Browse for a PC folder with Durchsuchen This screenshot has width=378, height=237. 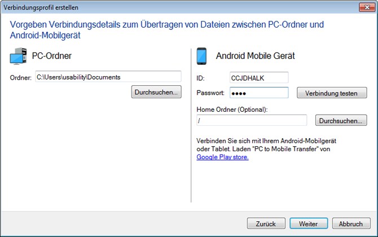point(156,91)
